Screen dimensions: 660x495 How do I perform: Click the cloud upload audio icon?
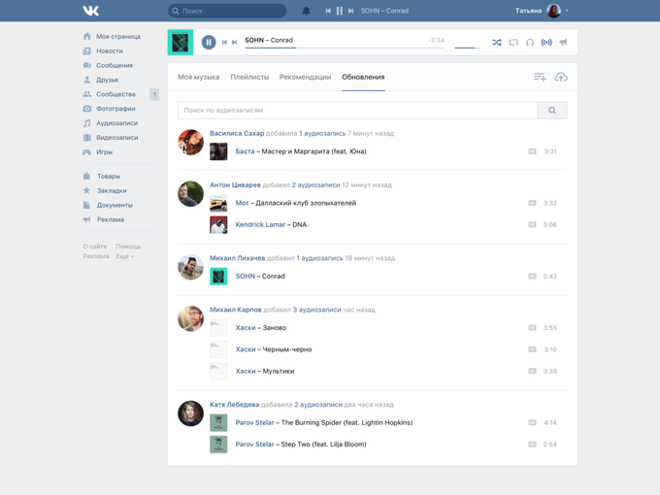click(x=561, y=77)
